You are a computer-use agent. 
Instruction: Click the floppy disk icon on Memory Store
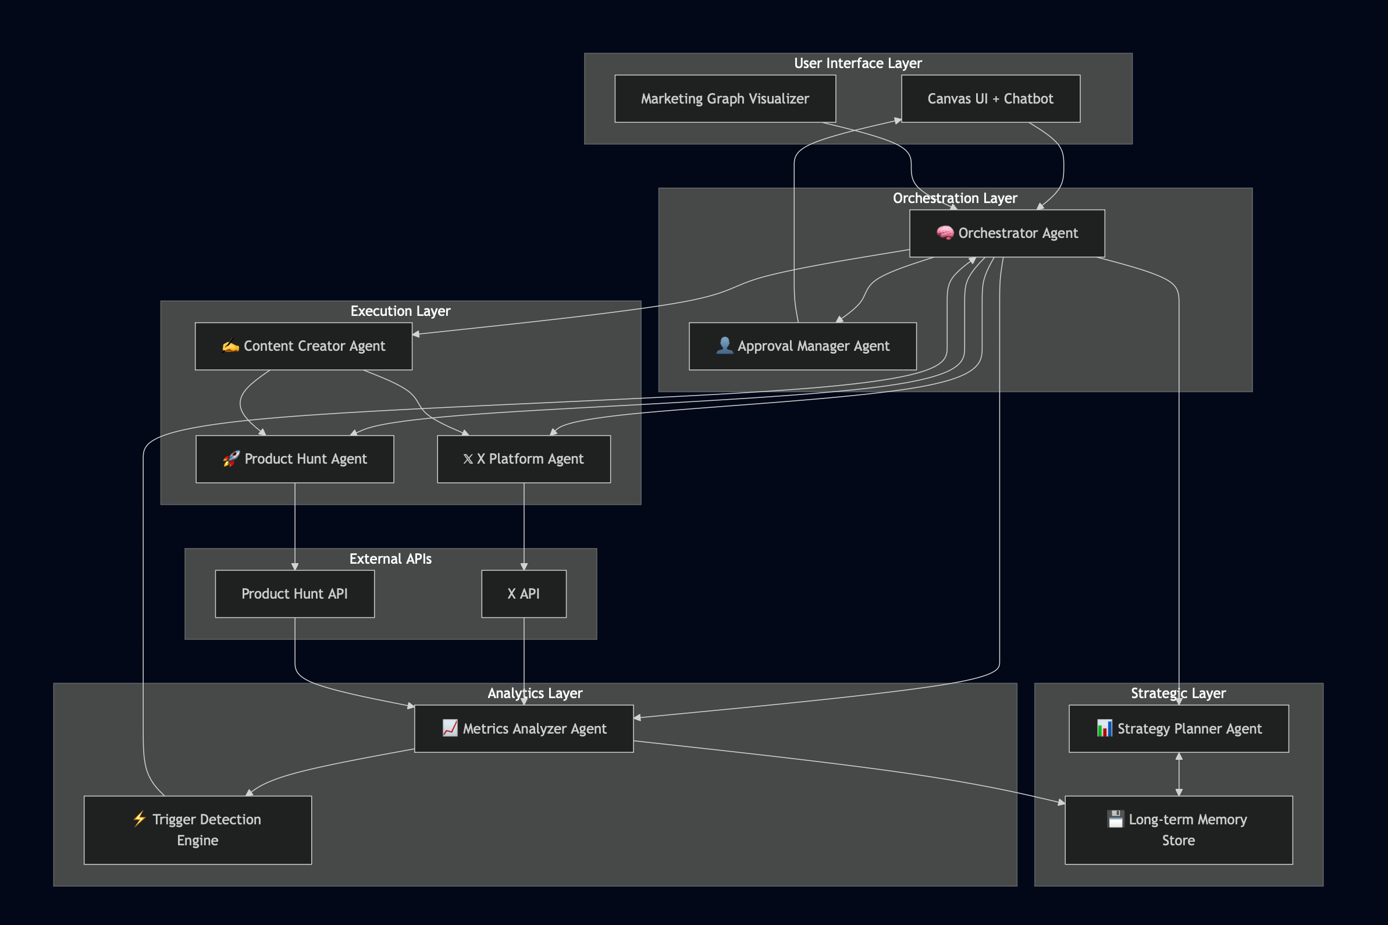point(1116,819)
